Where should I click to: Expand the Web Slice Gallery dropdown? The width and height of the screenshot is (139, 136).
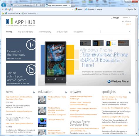(x=37, y=13)
